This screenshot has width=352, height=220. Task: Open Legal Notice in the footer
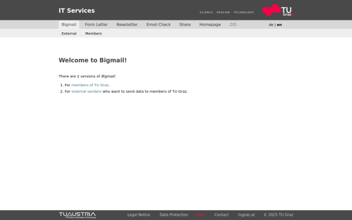click(x=138, y=215)
